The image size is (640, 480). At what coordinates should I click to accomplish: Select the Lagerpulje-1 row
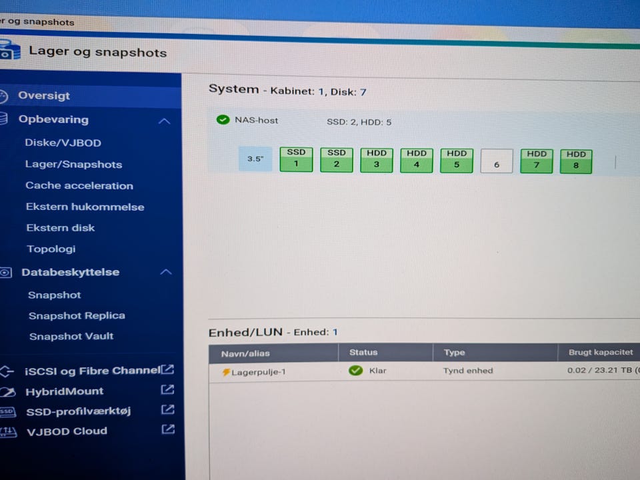point(425,371)
